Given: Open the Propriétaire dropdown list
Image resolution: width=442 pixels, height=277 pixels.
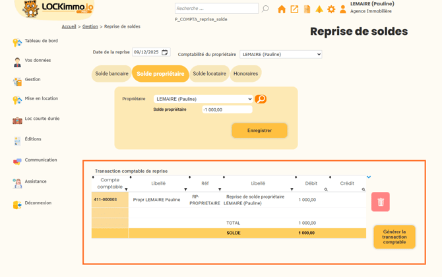Looking at the screenshot, I should [x=203, y=99].
